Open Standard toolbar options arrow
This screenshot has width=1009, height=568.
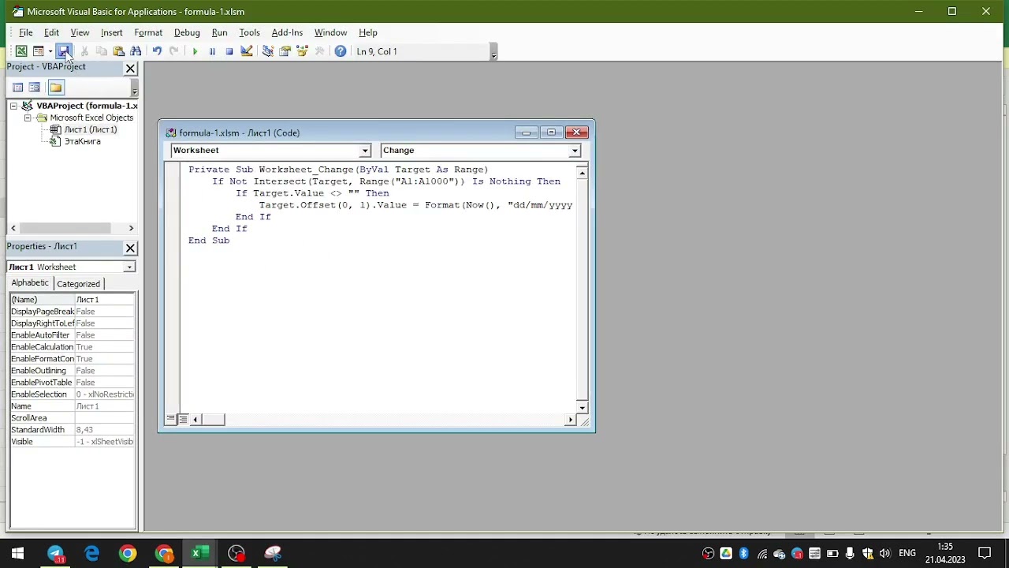point(493,53)
